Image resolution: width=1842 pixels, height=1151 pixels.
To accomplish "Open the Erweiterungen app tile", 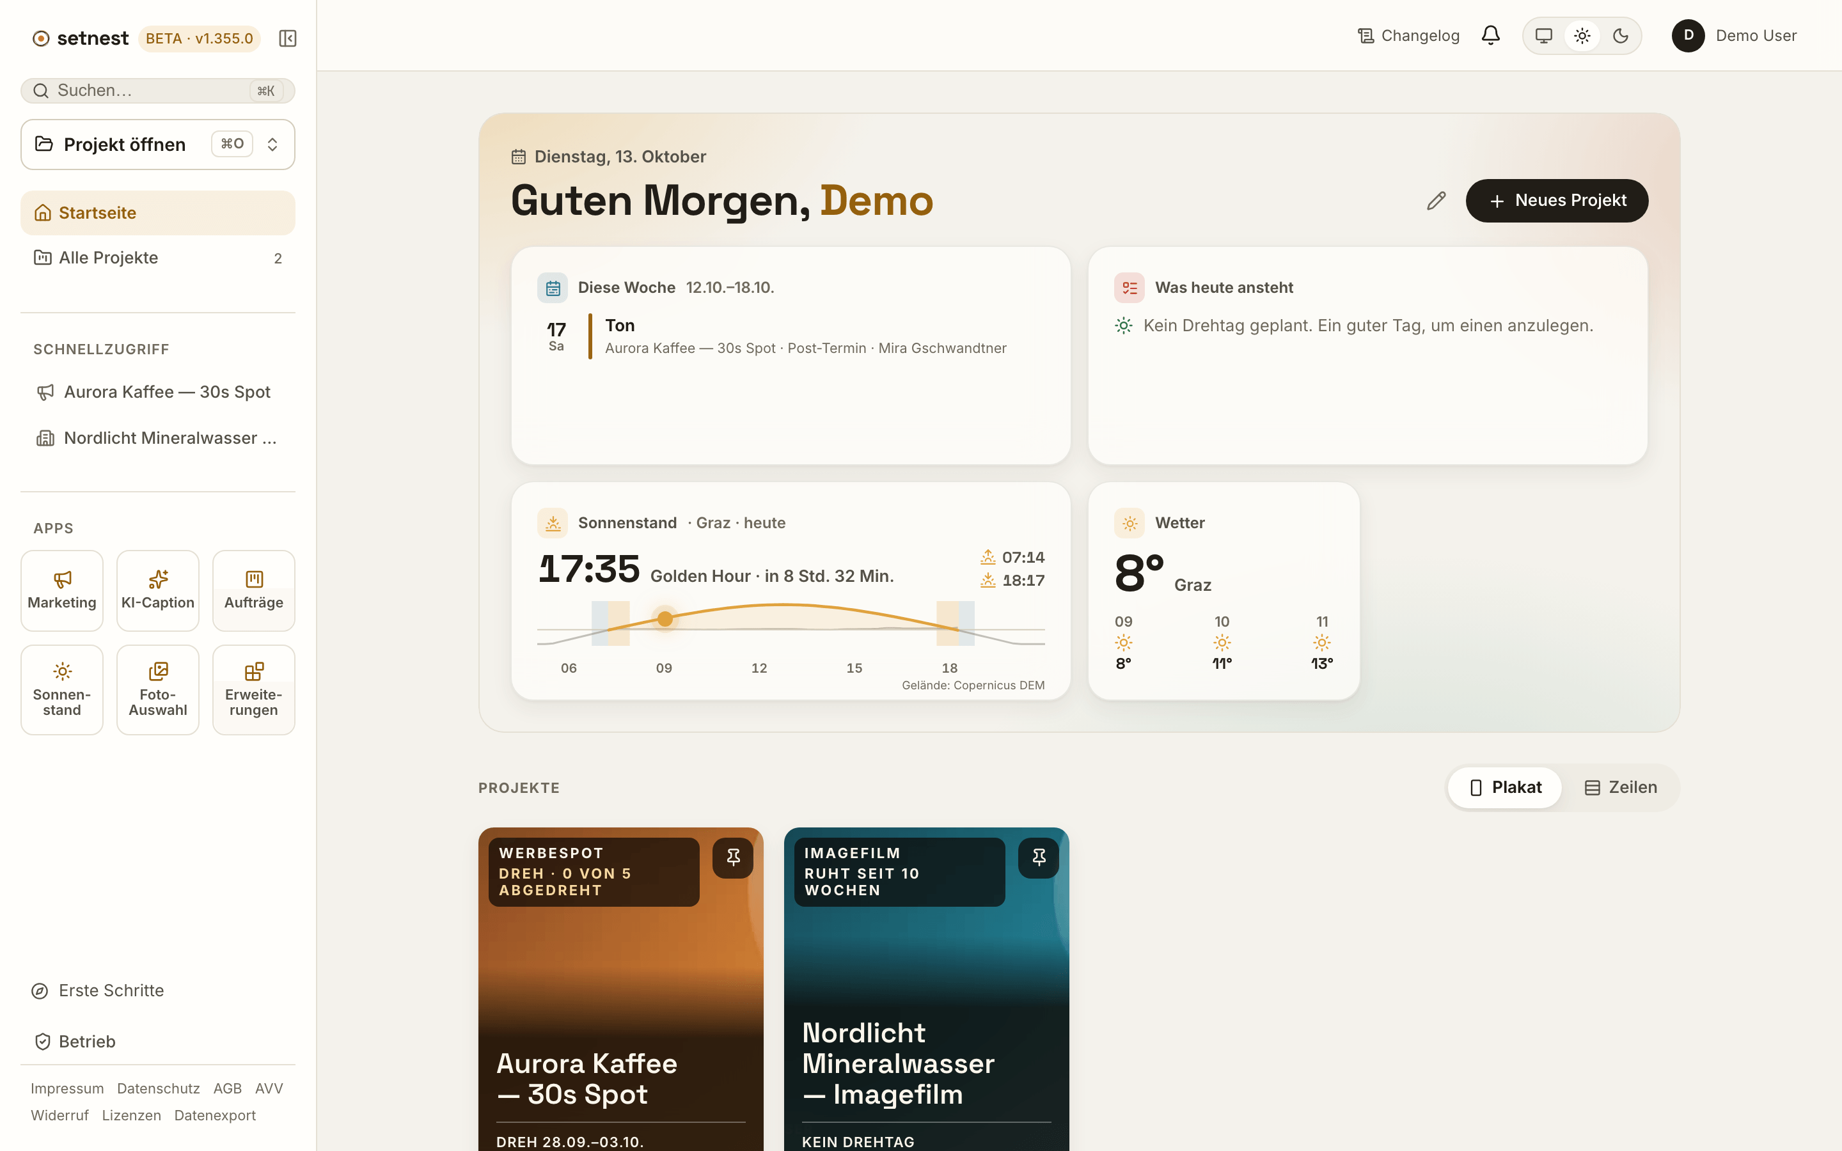I will coord(253,690).
